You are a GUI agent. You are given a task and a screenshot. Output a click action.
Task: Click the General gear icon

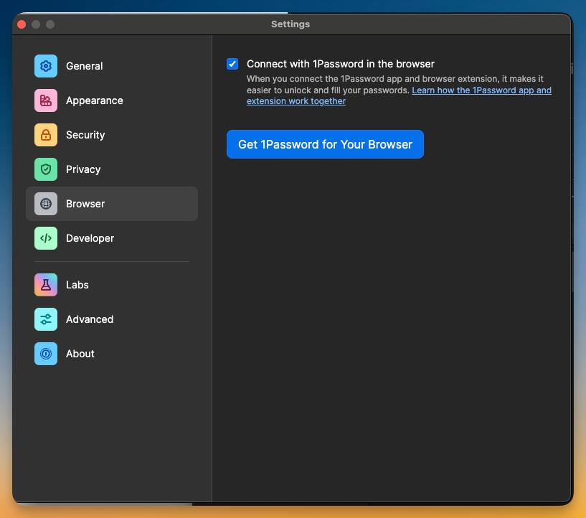[x=46, y=66]
